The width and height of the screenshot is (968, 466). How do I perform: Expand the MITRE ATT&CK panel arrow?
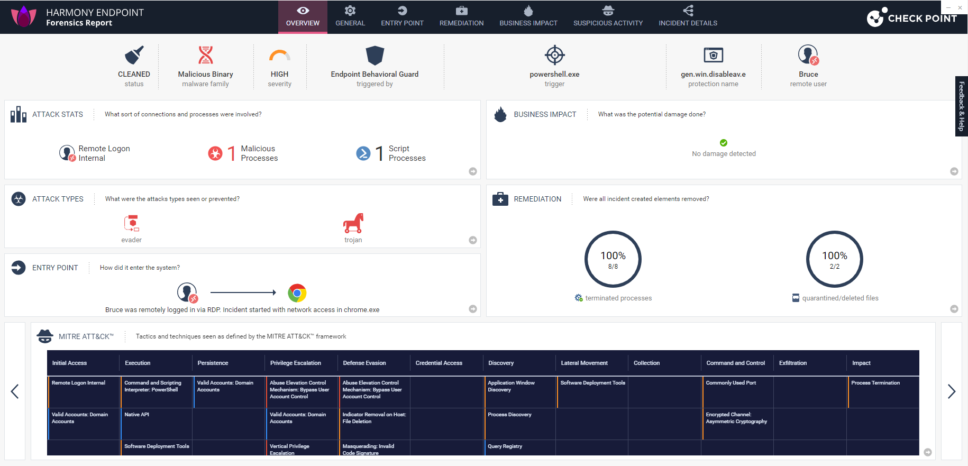click(x=928, y=452)
